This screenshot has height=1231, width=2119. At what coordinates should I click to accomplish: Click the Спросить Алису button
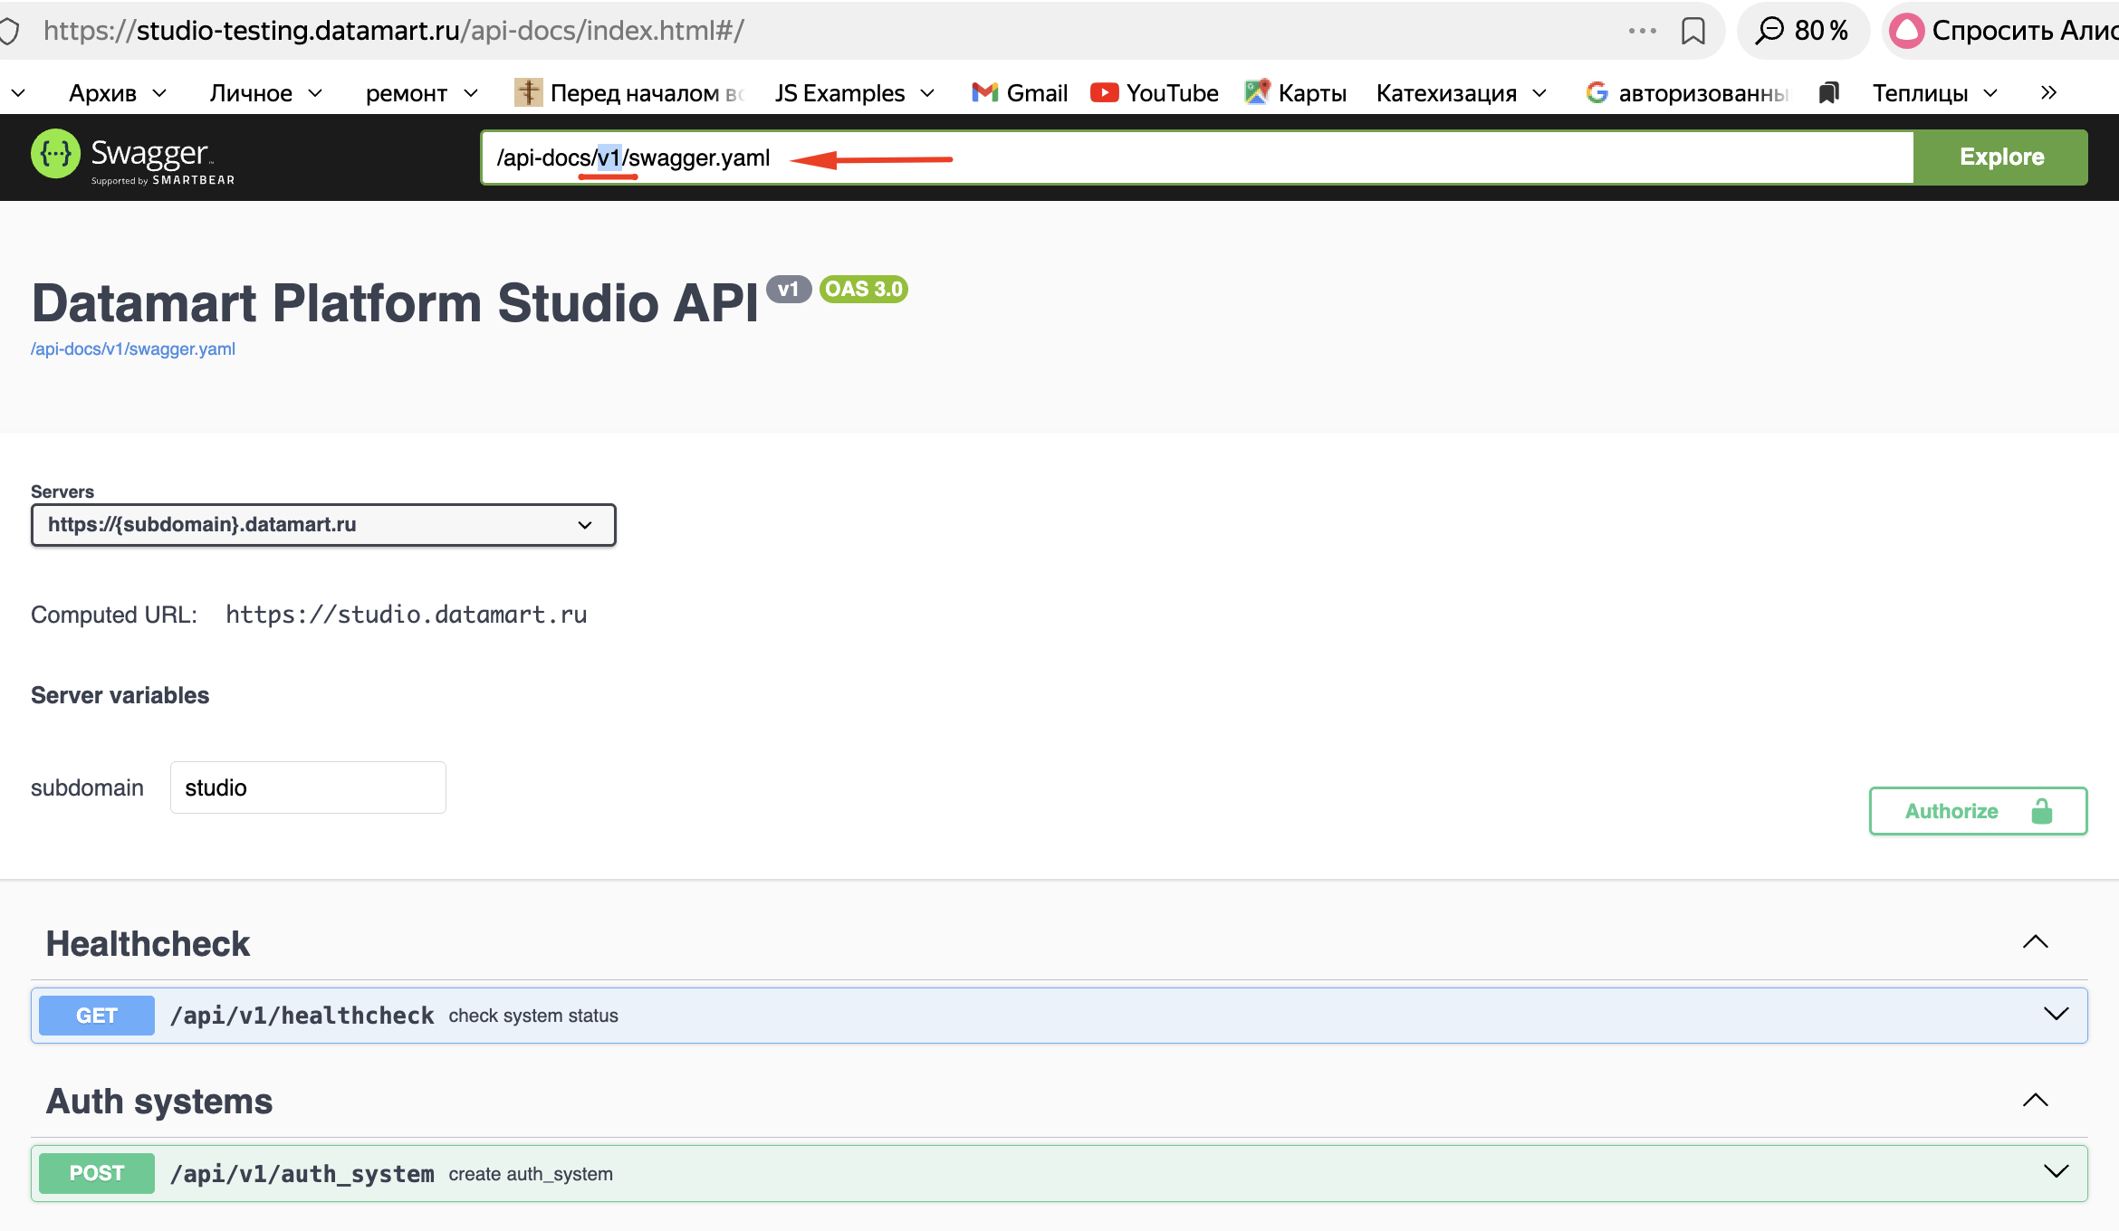tap(2002, 31)
